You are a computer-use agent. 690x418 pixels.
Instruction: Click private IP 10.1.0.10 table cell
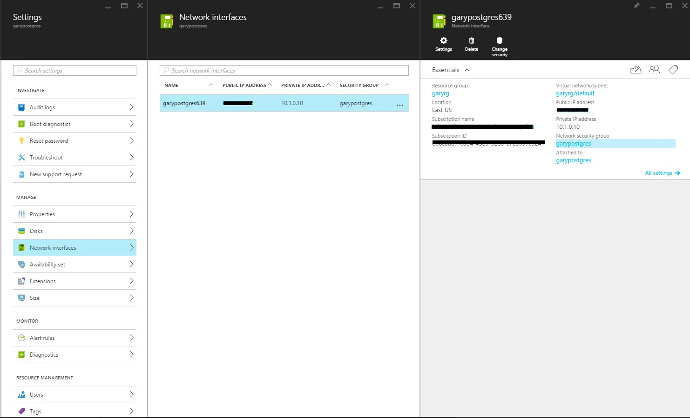point(292,103)
